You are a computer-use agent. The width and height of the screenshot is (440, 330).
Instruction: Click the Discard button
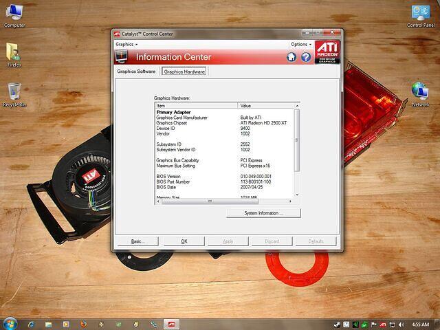point(272,241)
